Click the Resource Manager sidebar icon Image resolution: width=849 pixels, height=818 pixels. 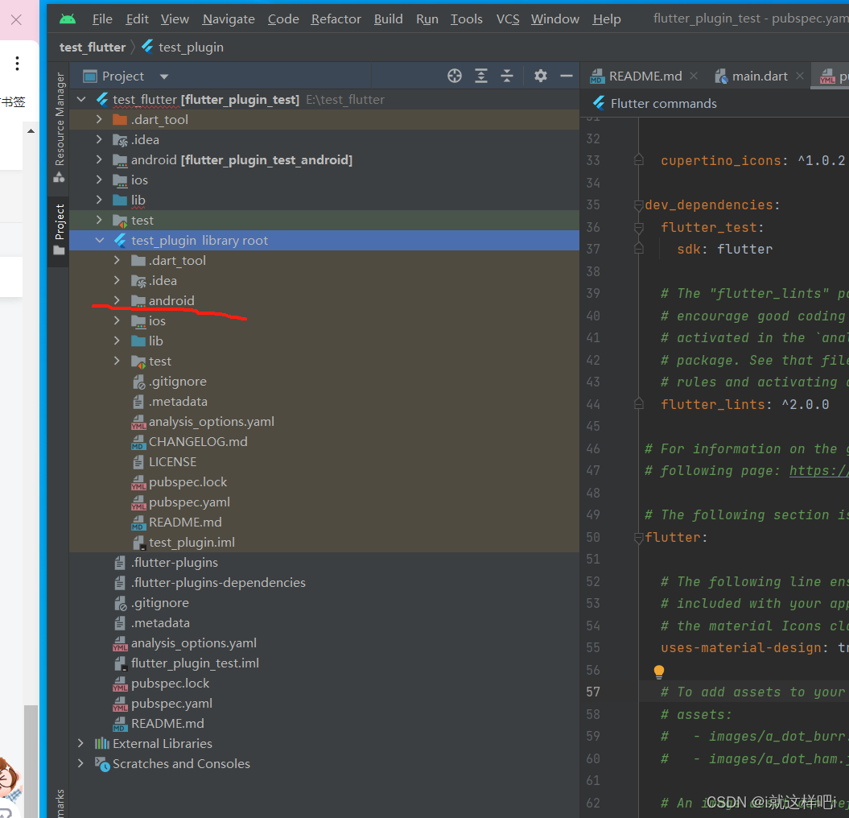pos(59,177)
